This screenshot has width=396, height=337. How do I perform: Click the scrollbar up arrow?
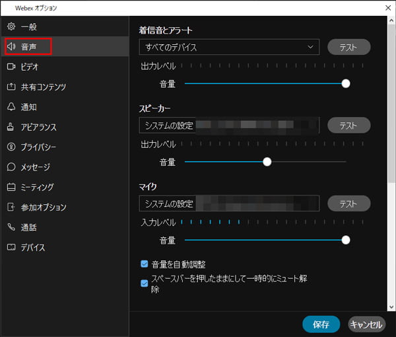coord(391,20)
